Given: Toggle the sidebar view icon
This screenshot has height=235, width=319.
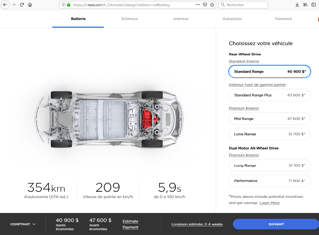Looking at the screenshot, I should pos(314,5).
